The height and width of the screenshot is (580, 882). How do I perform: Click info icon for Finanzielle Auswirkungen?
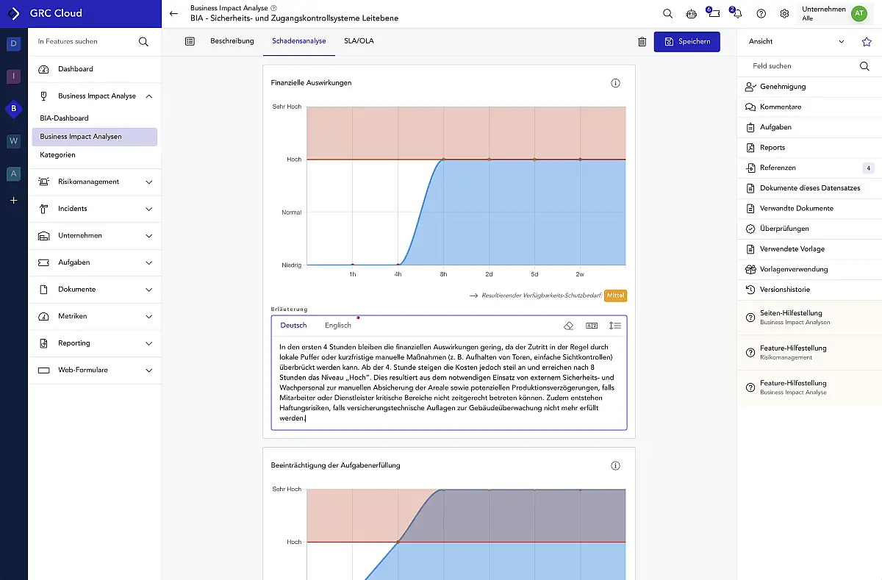(x=615, y=83)
